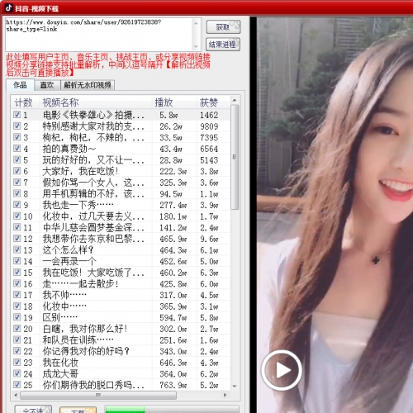The image size is (413, 413).
Task: Open the 解析无水印视频 tab
Action: (x=88, y=85)
